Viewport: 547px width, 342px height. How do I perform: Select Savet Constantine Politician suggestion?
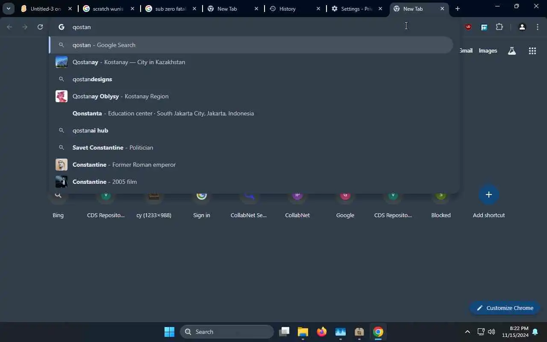click(x=251, y=147)
